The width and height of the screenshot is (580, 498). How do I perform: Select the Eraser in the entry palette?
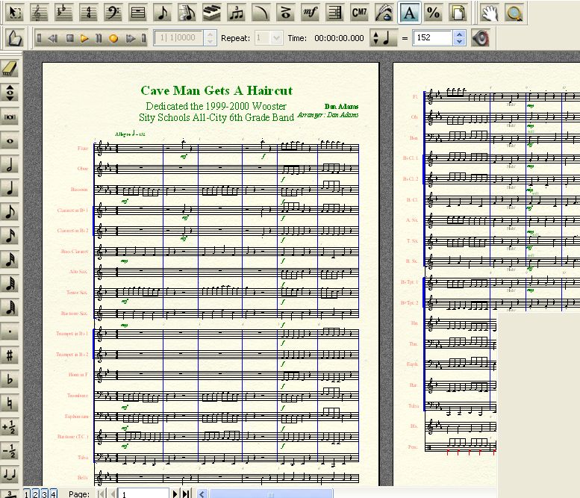click(x=10, y=68)
